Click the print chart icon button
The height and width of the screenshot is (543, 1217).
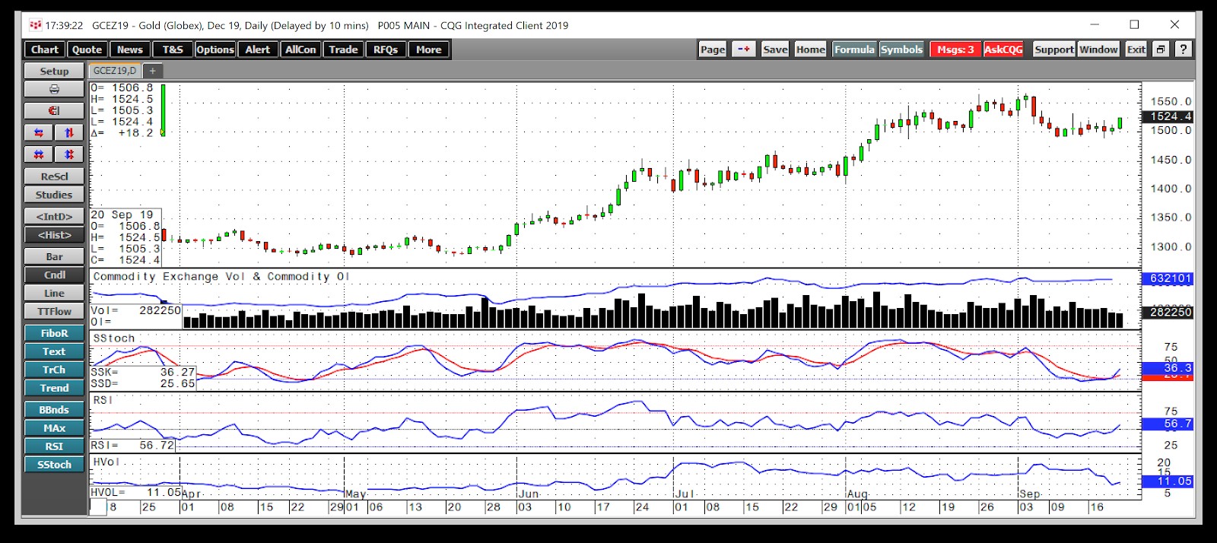point(54,90)
